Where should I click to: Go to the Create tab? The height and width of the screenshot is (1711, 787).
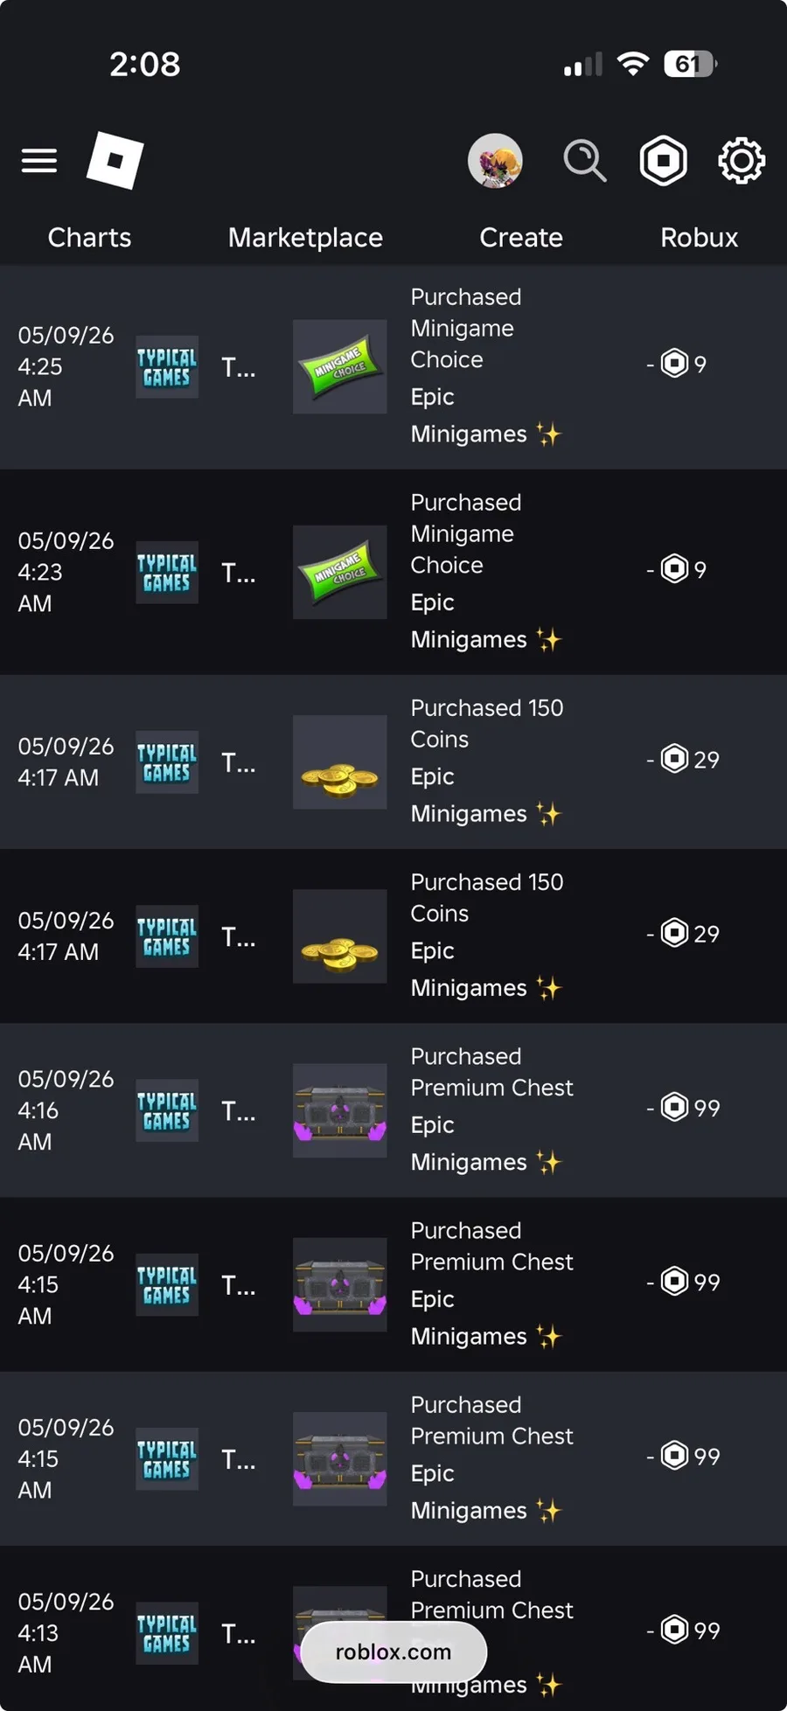521,238
